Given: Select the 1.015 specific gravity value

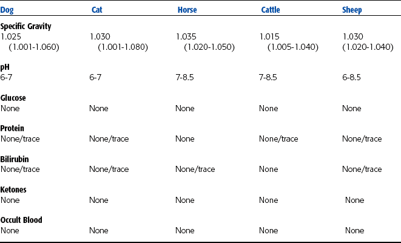Looking at the screenshot, I should point(269,36).
